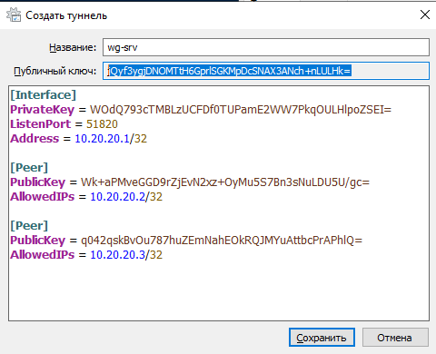This screenshot has height=354, width=436.
Task: Click the first [Peer] header
Action: tap(29, 168)
